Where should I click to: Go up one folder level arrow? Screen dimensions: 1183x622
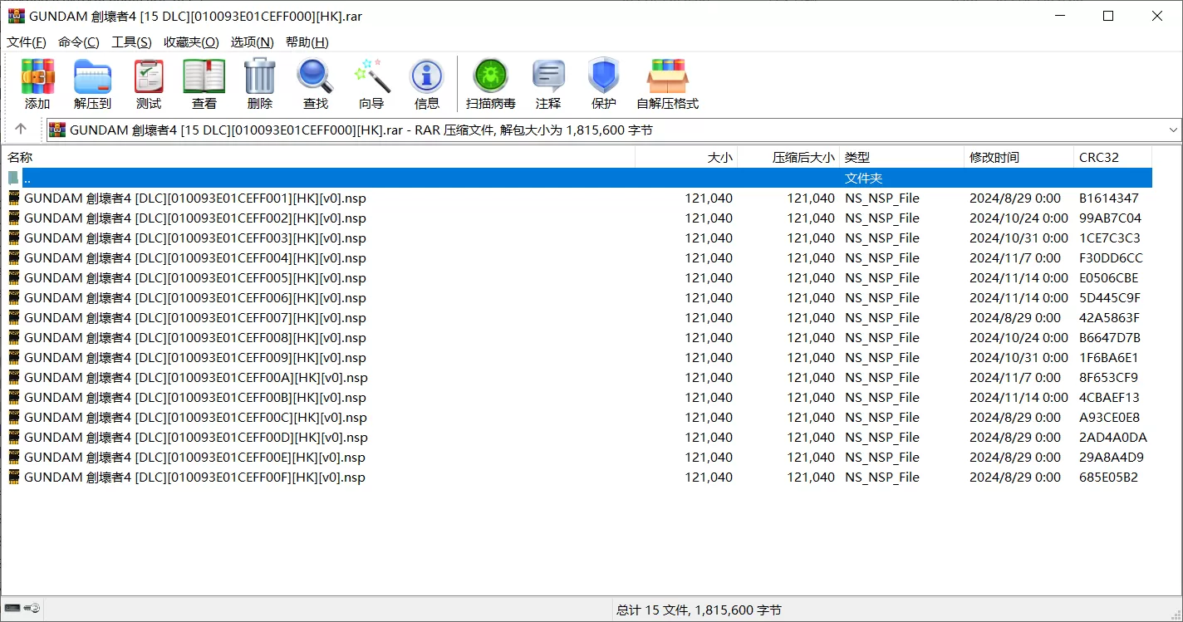pyautogui.click(x=21, y=130)
